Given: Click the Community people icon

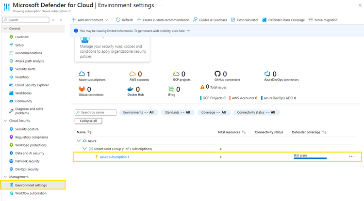Looking at the screenshot, I should (x=11, y=101).
